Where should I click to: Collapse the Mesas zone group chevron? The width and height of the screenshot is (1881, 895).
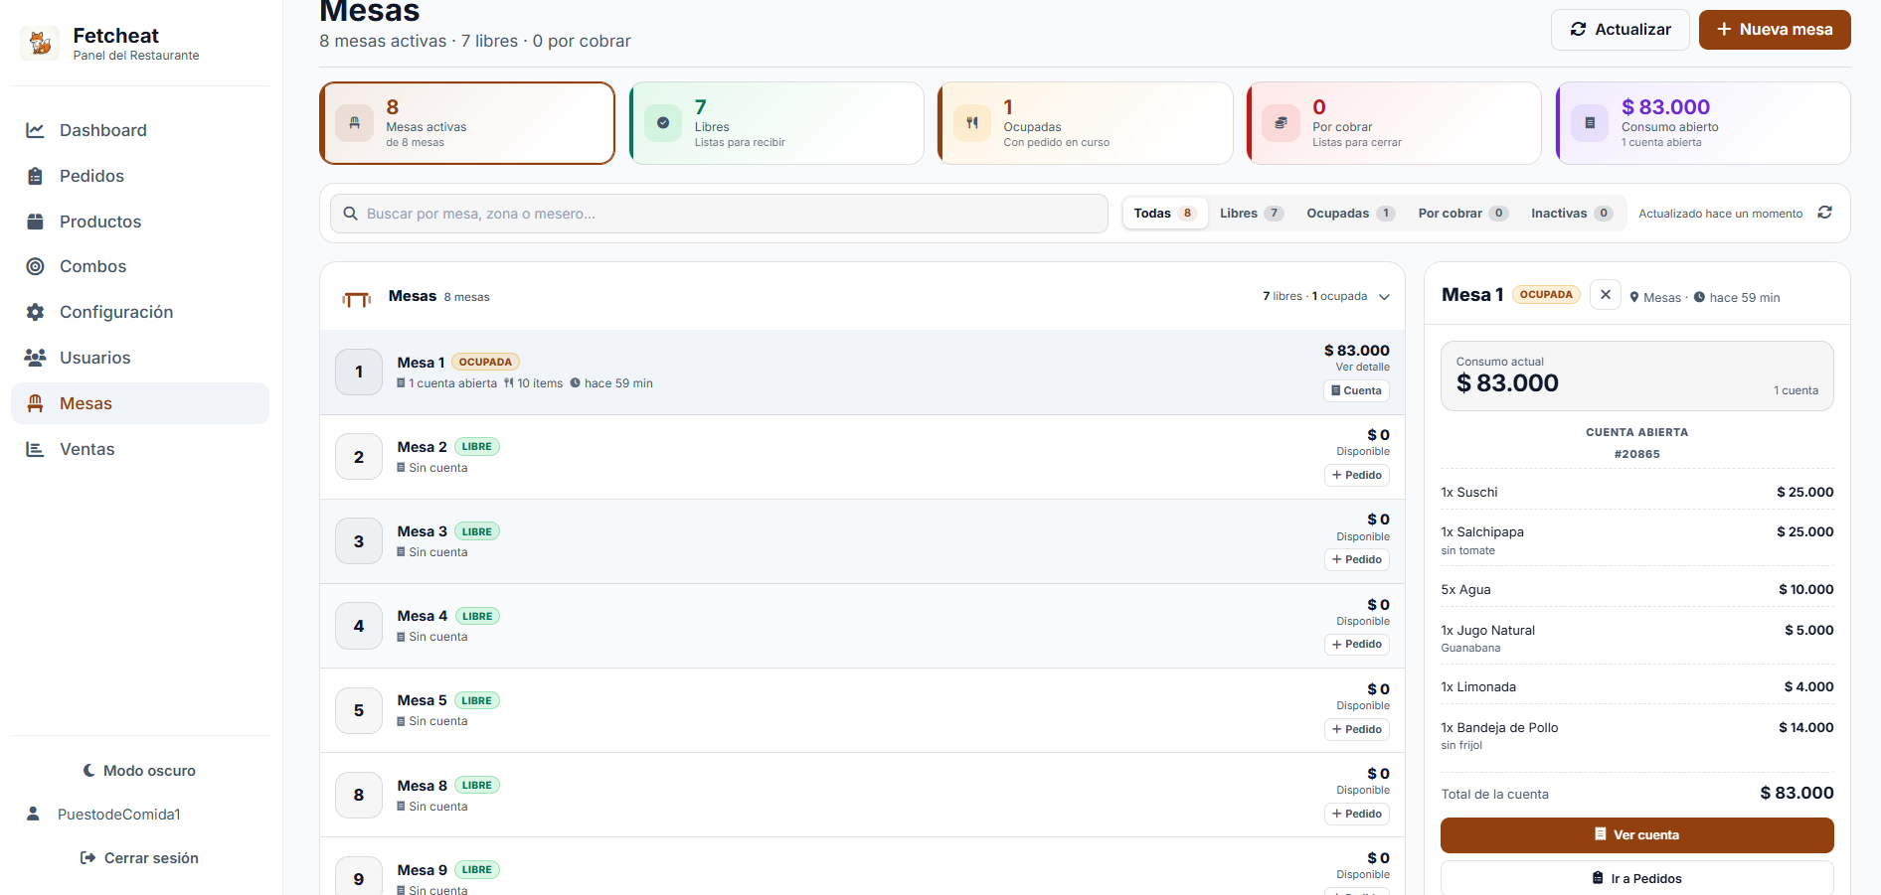1384,297
